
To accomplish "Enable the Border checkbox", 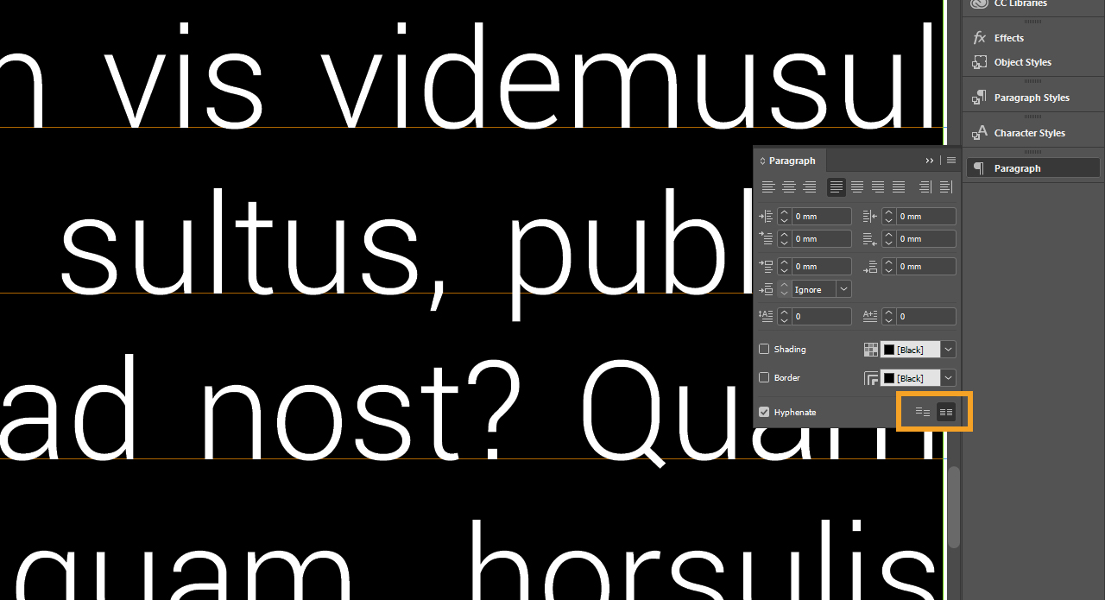I will click(764, 378).
